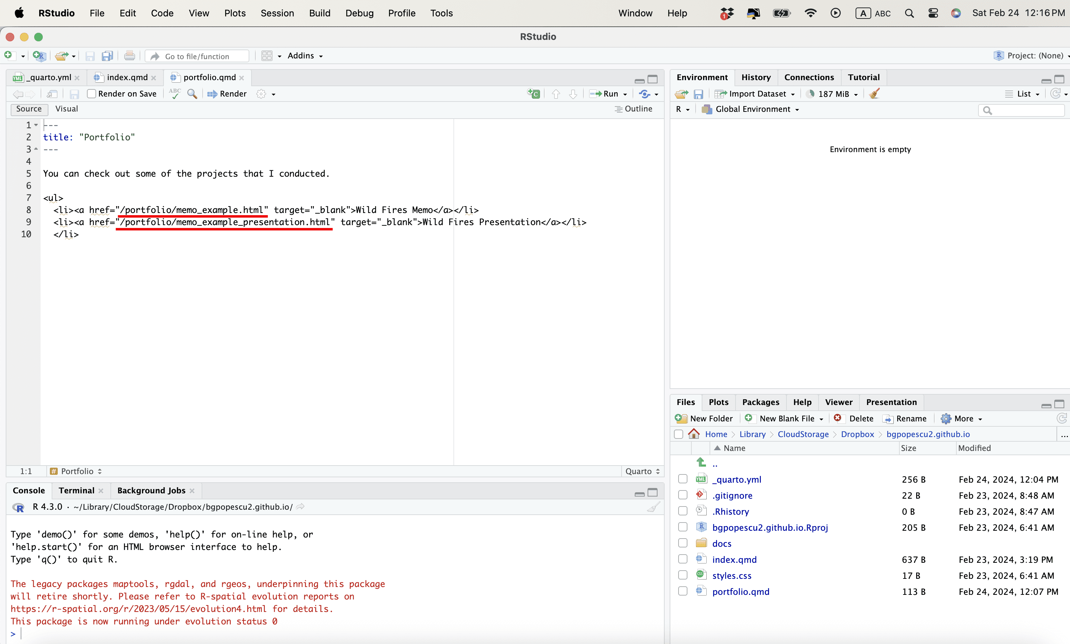Click the find/replace magnifier icon
The width and height of the screenshot is (1070, 644).
pos(192,94)
